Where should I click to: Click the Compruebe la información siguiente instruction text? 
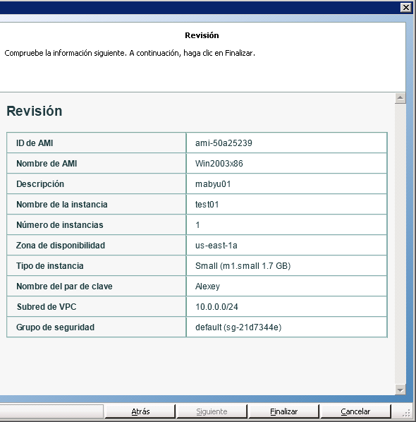point(130,53)
